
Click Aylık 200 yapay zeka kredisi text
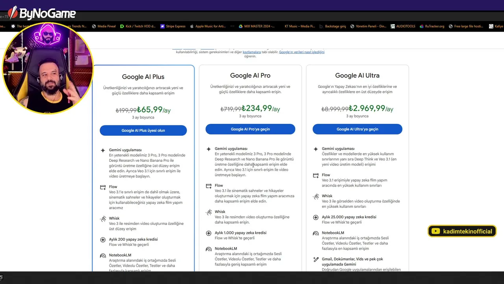pyautogui.click(x=133, y=239)
